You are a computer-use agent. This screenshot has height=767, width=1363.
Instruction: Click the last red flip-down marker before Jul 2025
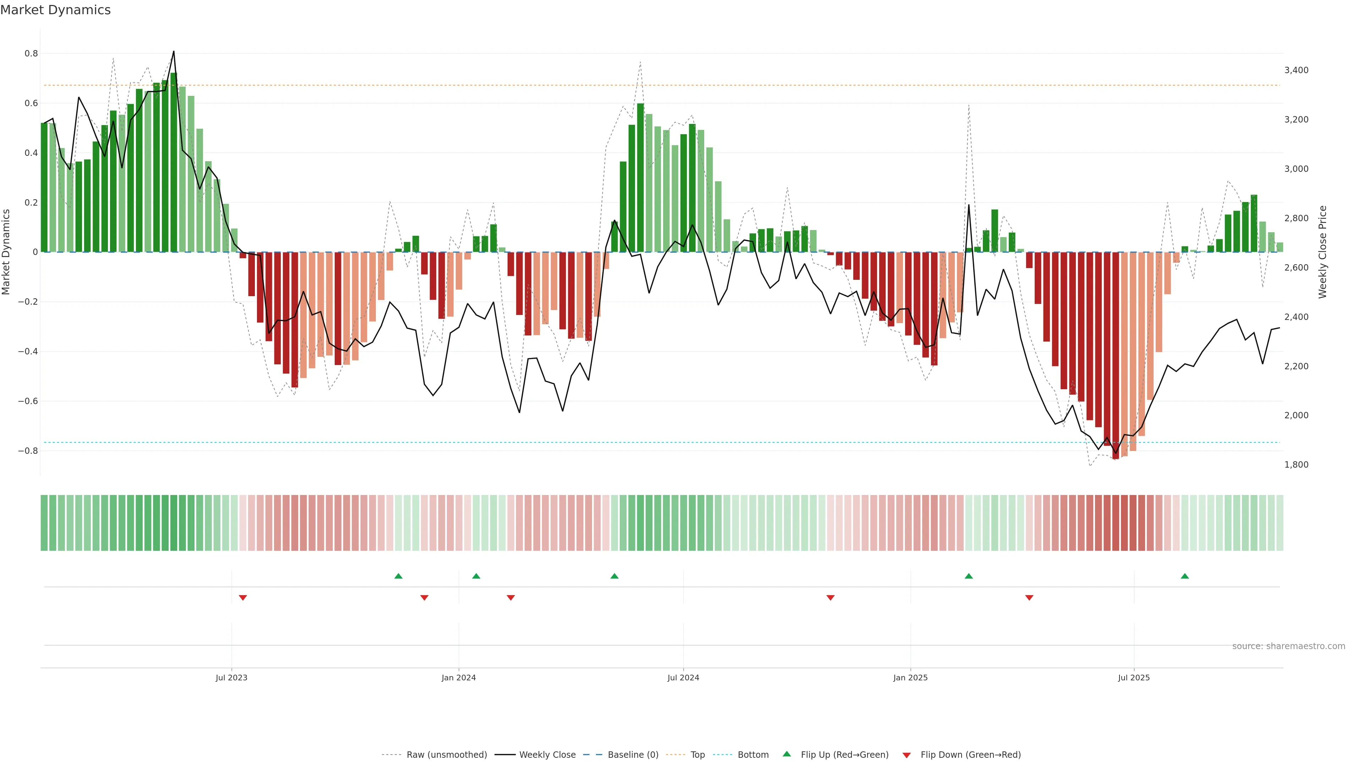click(1029, 598)
